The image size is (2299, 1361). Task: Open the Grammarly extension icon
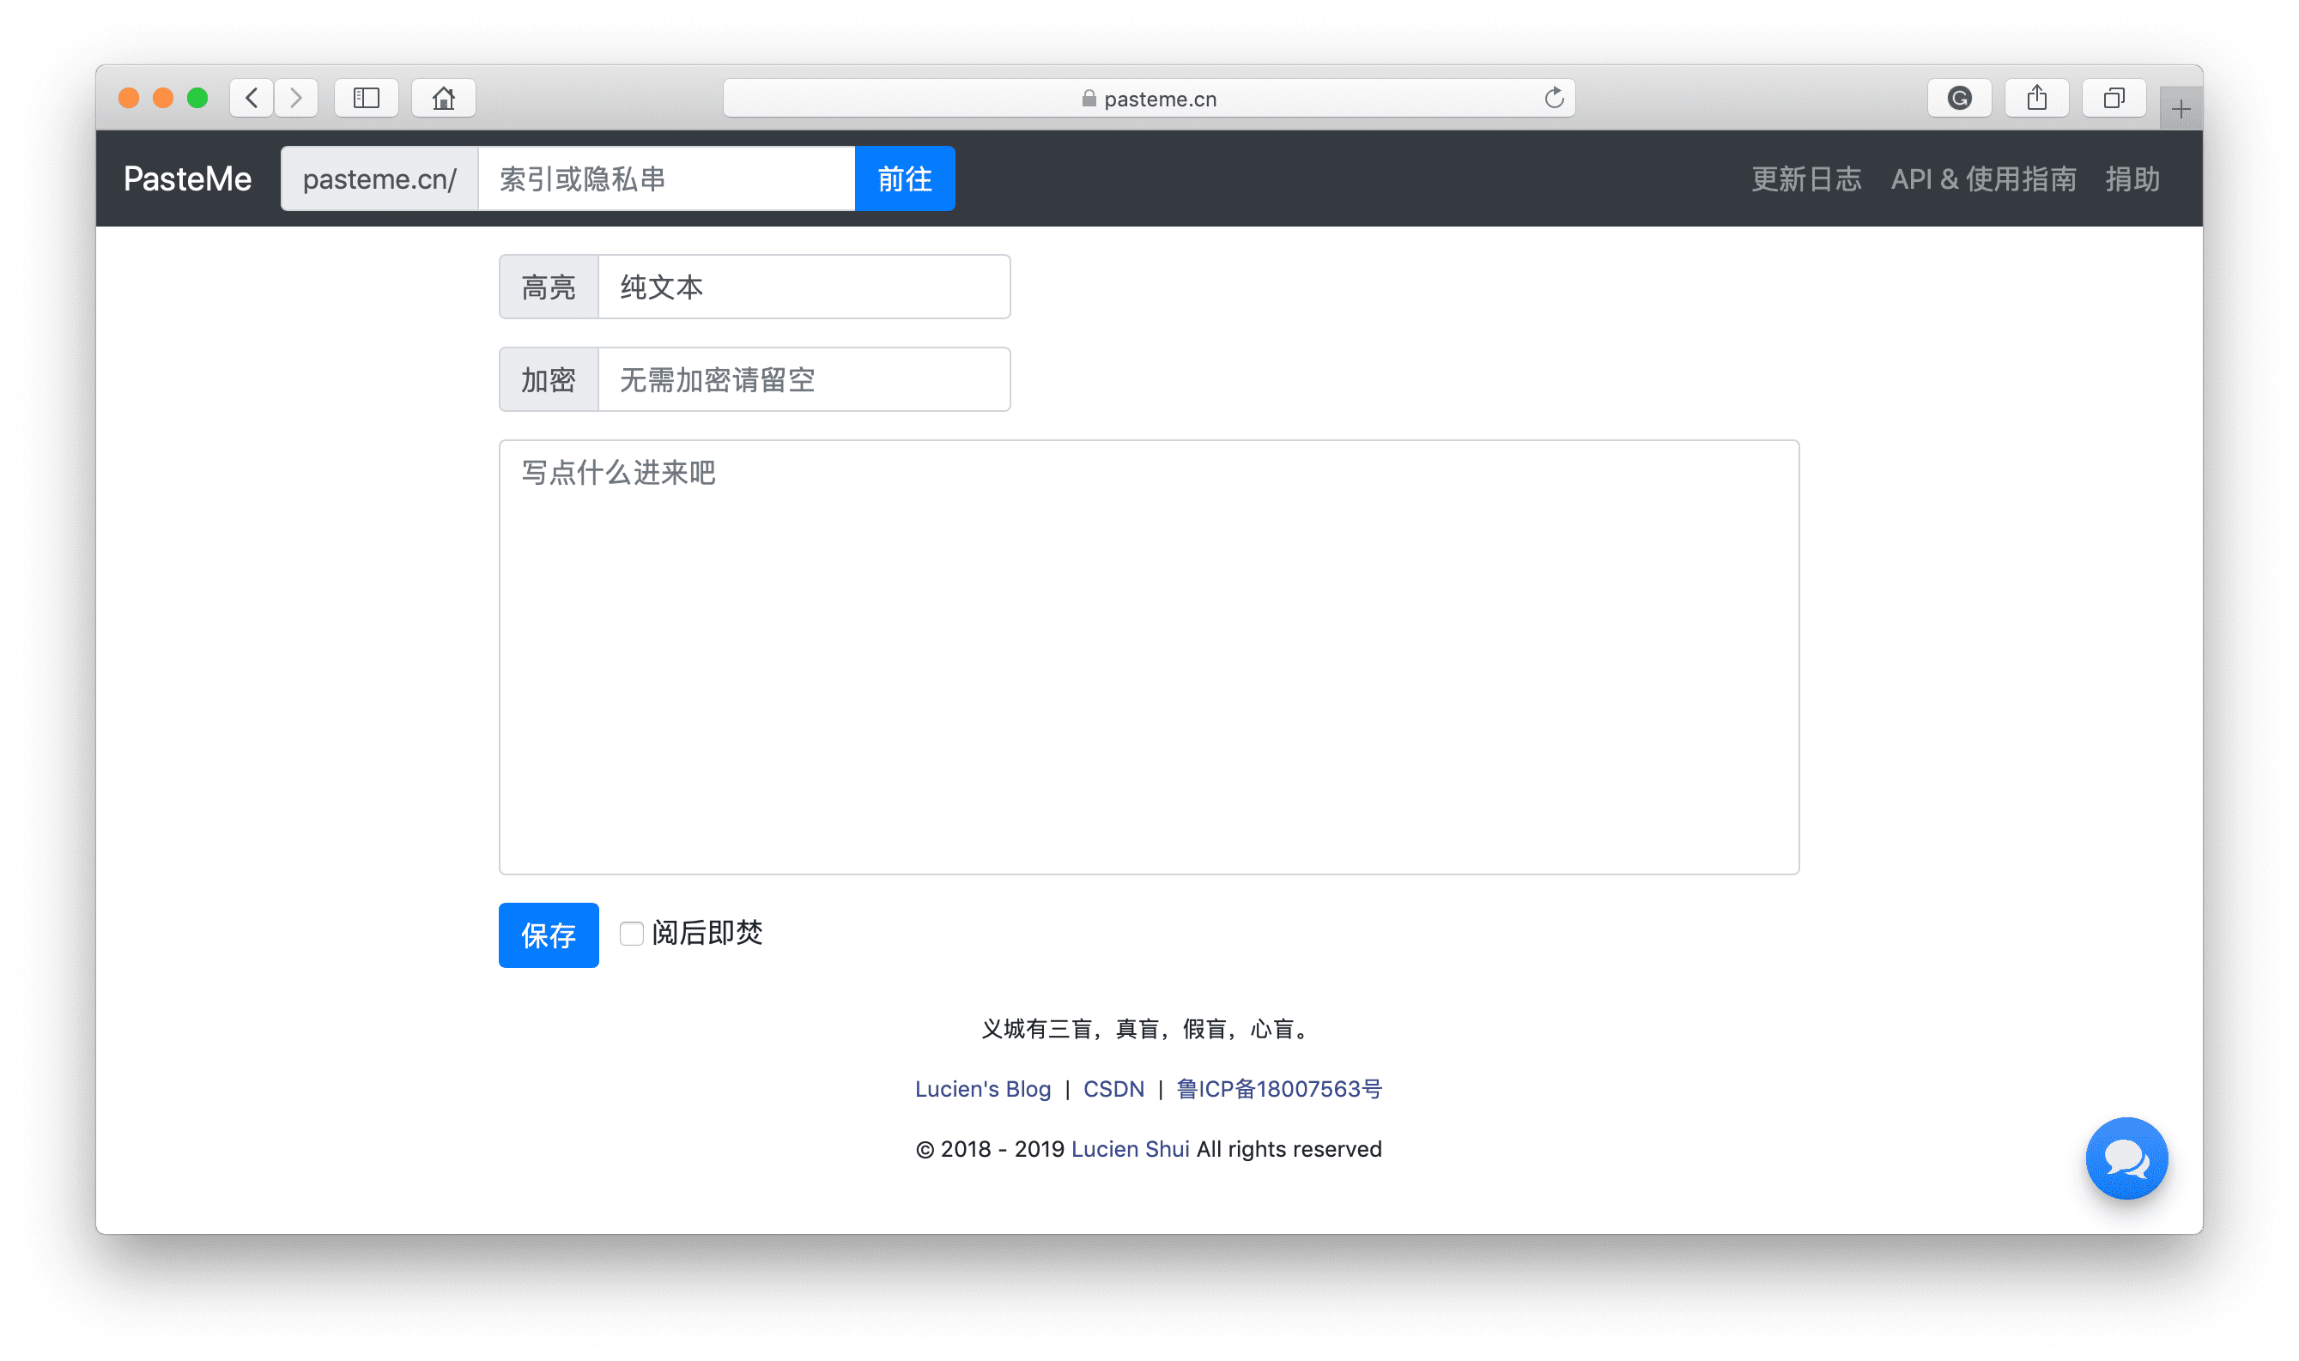click(x=1959, y=98)
